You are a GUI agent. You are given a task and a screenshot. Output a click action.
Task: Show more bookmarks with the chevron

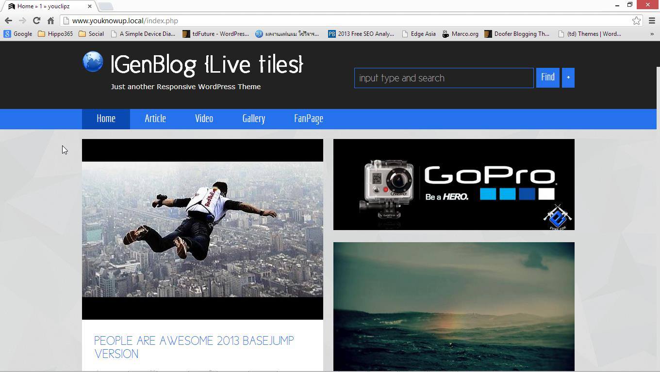[x=652, y=34]
